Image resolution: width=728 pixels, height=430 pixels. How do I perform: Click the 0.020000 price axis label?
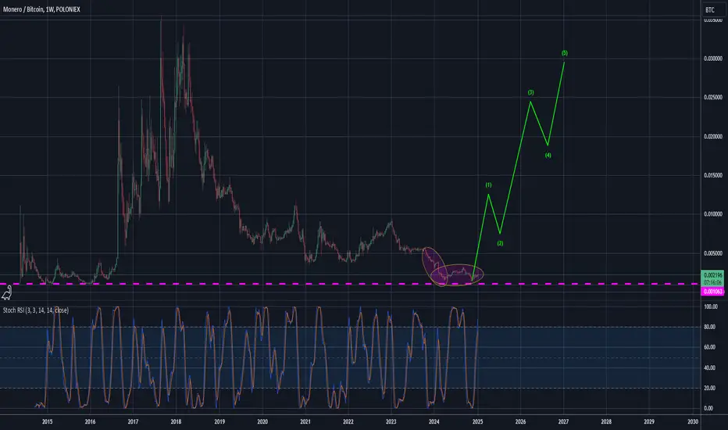[712, 136]
